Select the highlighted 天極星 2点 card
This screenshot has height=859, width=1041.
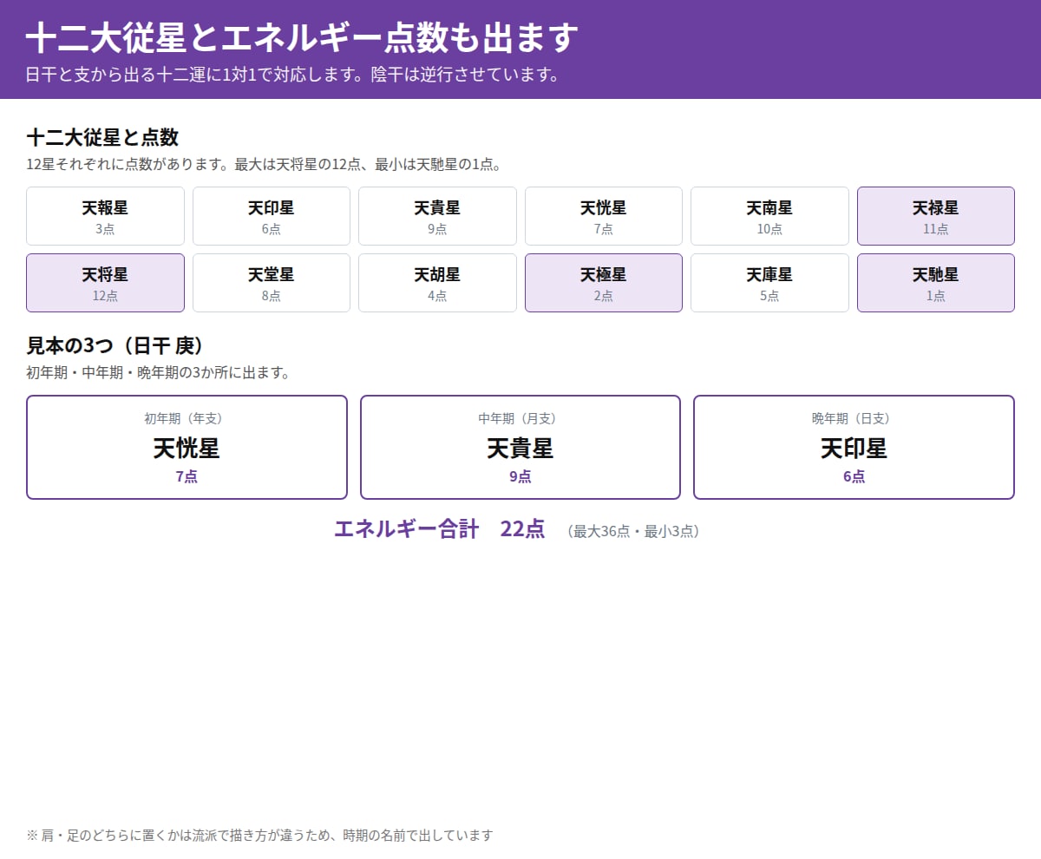(x=604, y=283)
